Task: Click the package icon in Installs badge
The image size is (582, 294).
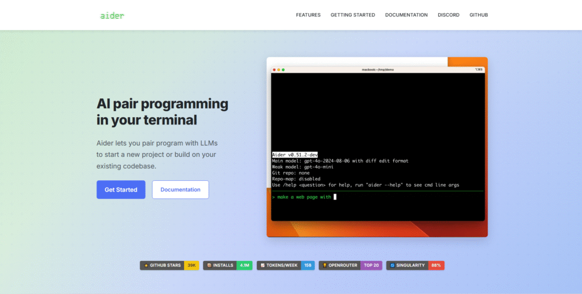Action: coord(209,266)
